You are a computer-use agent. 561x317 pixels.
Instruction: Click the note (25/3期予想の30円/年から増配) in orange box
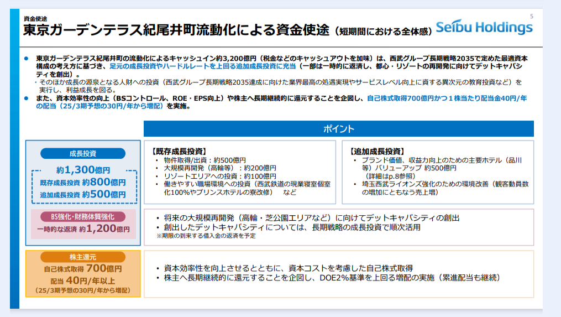(83, 290)
